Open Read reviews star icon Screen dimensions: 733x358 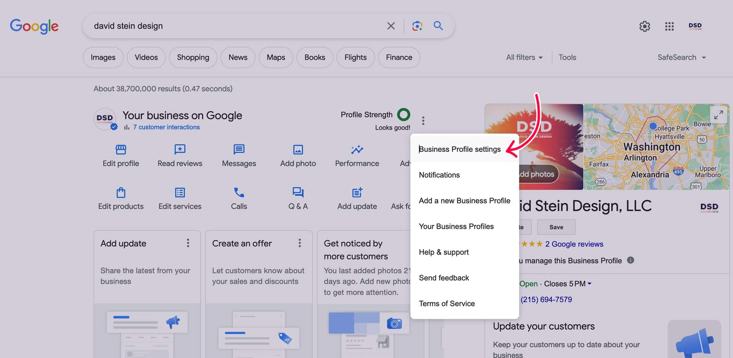(x=180, y=150)
